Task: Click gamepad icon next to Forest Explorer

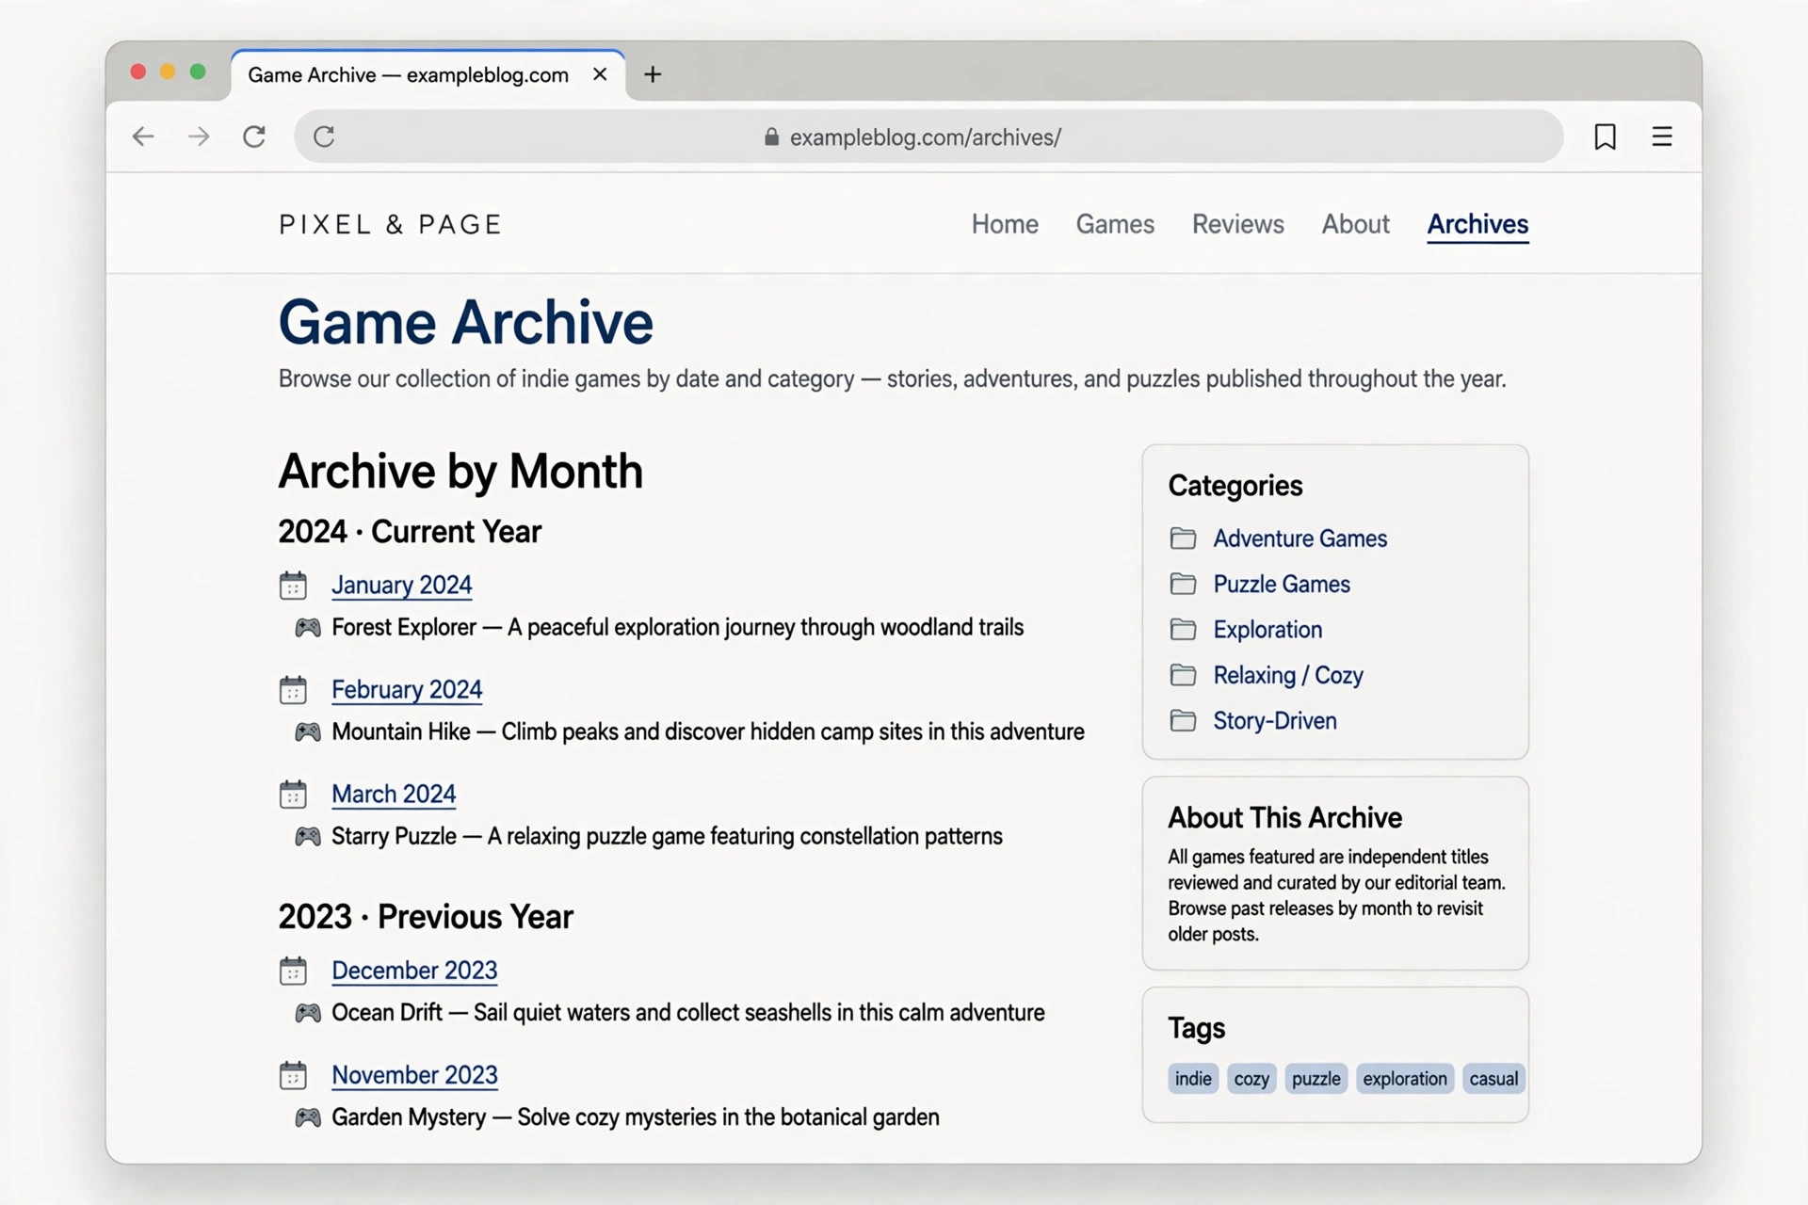Action: tap(308, 628)
